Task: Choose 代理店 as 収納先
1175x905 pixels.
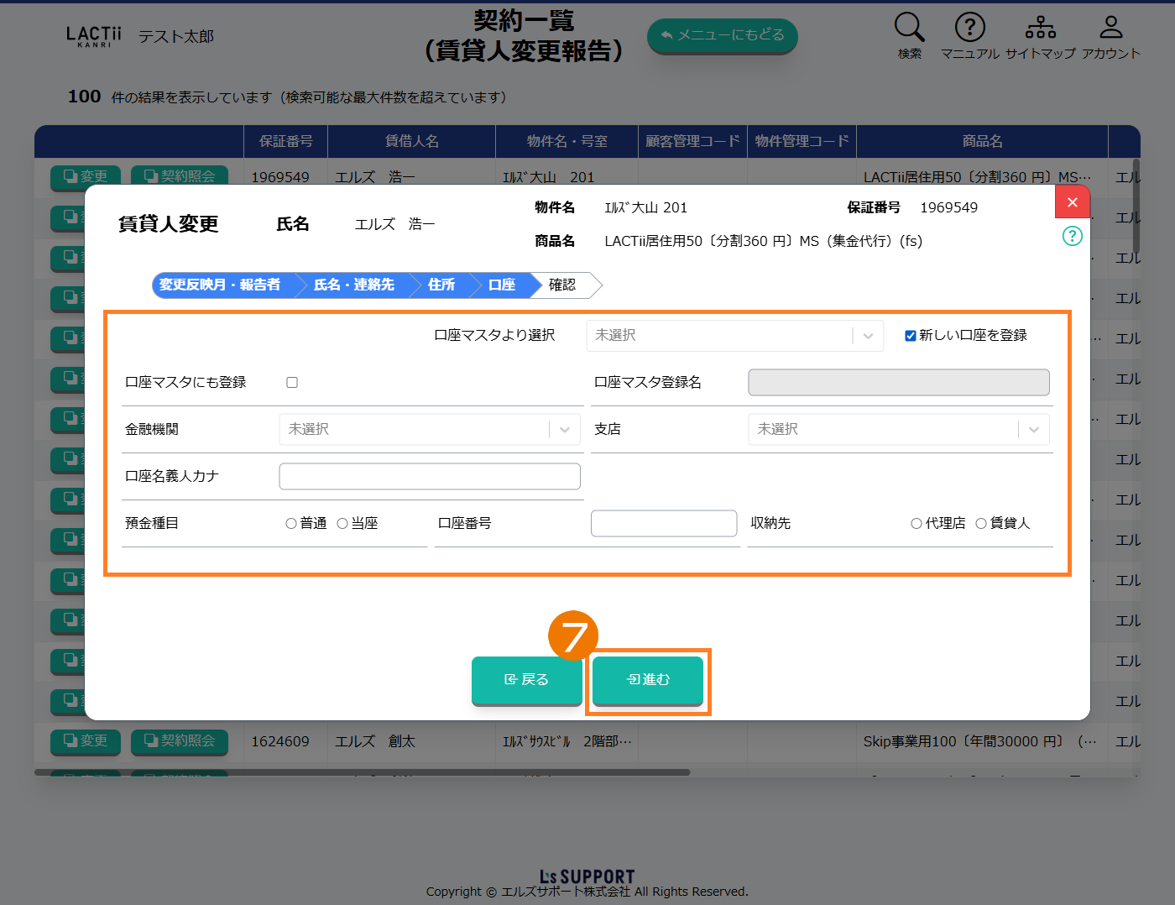Action: point(916,524)
